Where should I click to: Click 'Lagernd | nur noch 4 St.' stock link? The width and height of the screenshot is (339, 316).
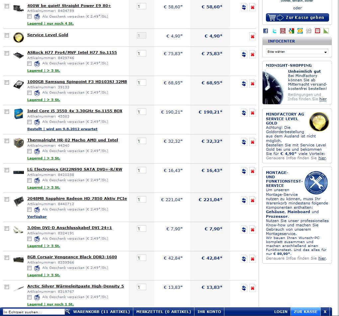pyautogui.click(x=51, y=23)
